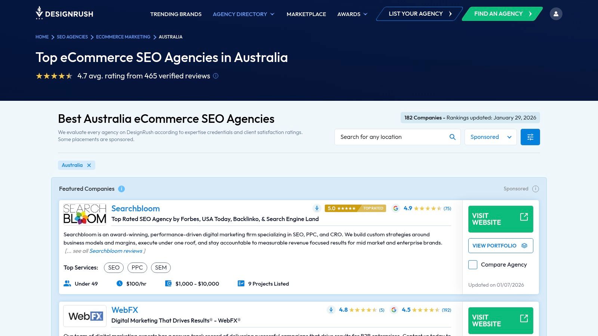Click the WebFX Visit Website external icon
The height and width of the screenshot is (336, 598).
coord(524,318)
